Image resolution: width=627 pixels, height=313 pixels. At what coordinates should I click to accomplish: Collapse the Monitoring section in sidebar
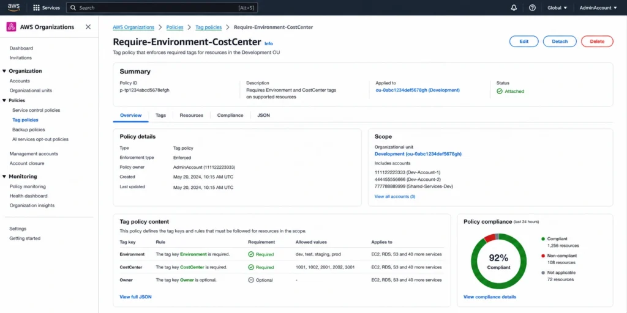coord(4,177)
